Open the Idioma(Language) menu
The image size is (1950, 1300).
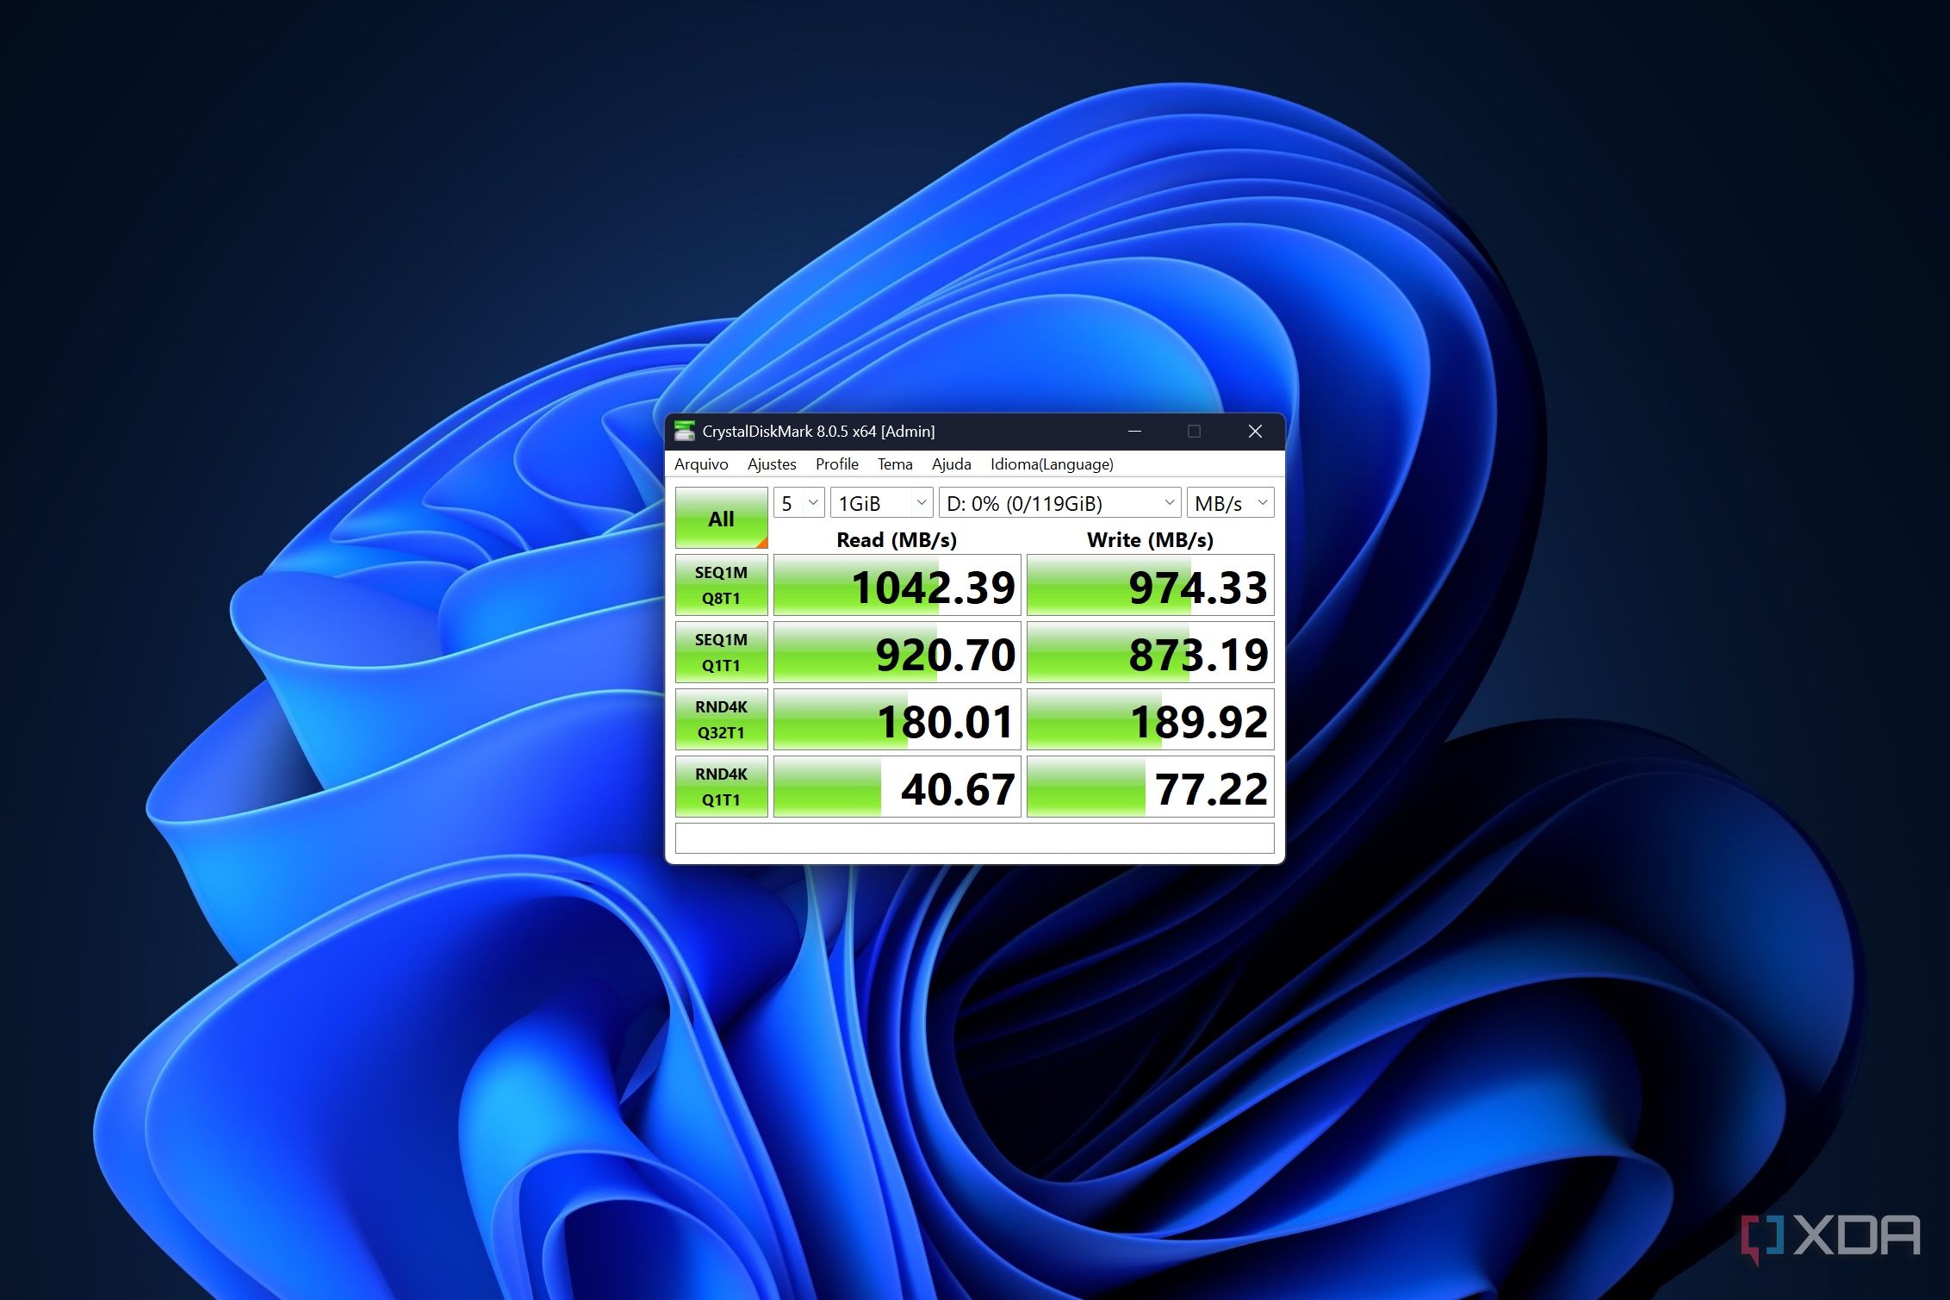point(1053,464)
